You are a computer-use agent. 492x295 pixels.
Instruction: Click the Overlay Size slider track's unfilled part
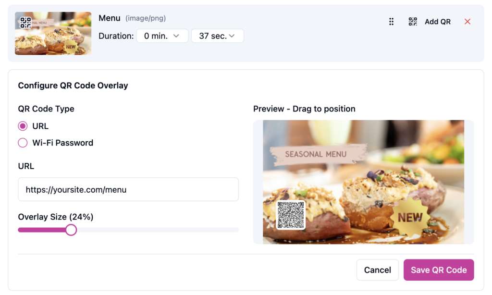(x=159, y=230)
